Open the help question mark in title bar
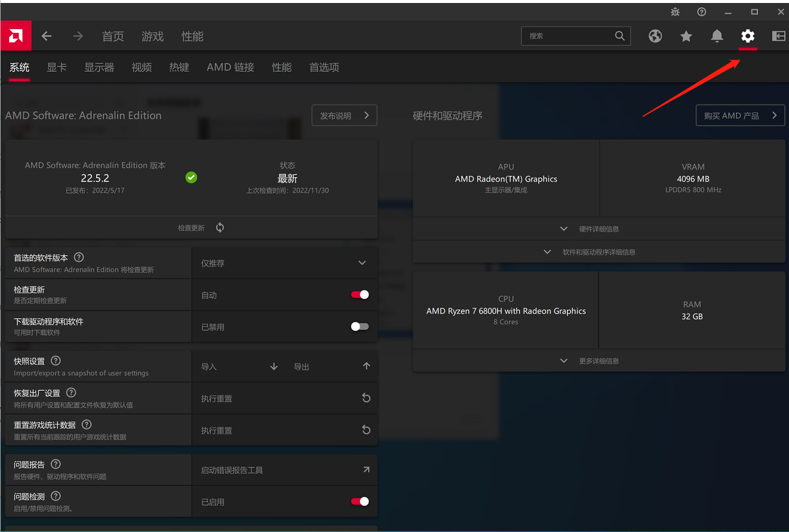789x532 pixels. click(702, 12)
